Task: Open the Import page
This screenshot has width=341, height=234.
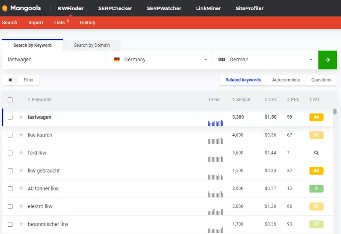Action: [36, 23]
